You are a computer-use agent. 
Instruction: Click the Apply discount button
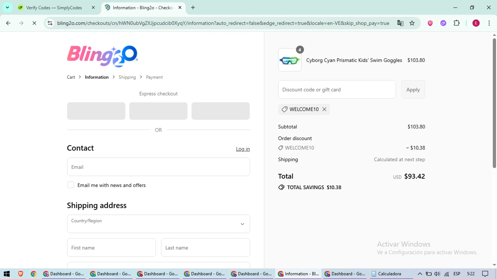pyautogui.click(x=413, y=89)
